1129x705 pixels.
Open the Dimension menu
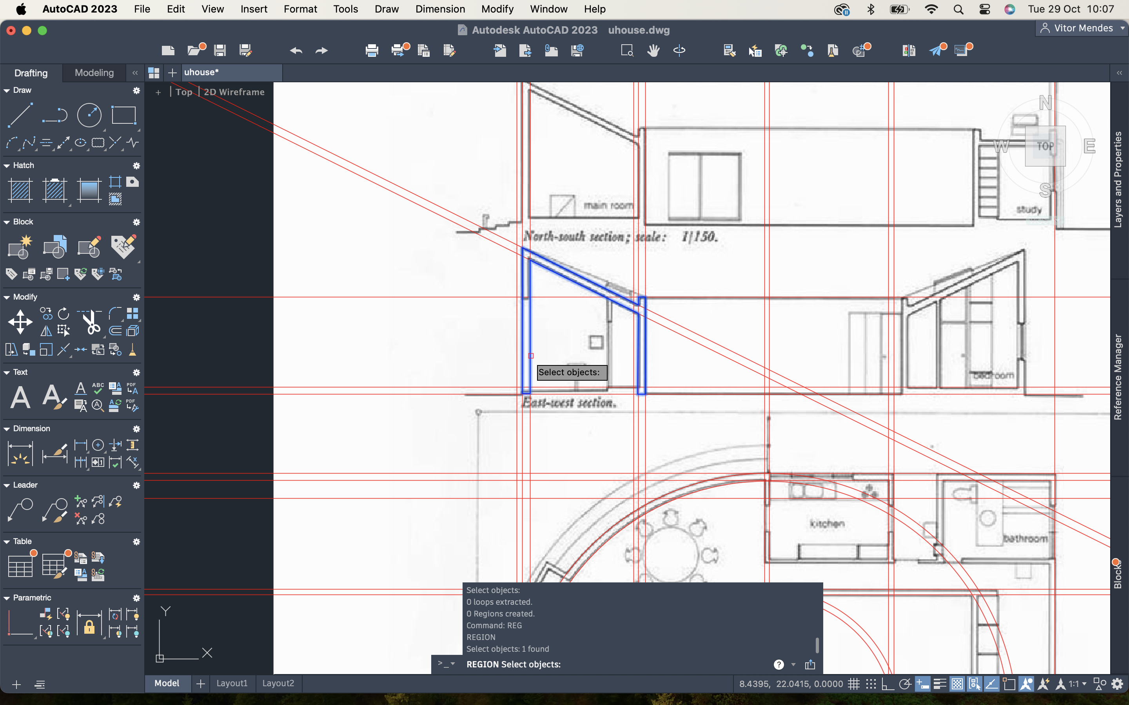pos(440,9)
